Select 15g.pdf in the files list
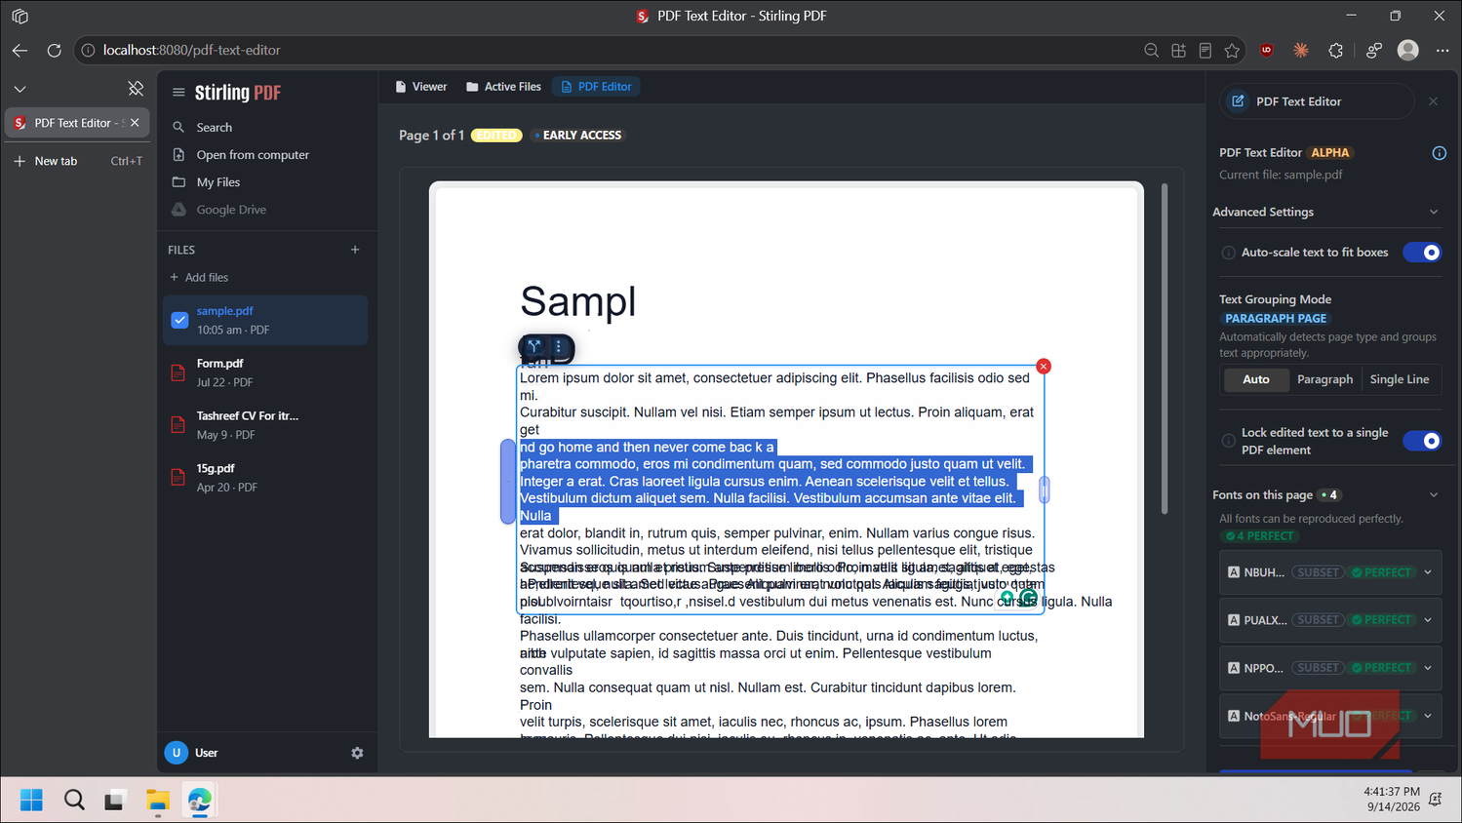This screenshot has width=1462, height=823. point(265,478)
